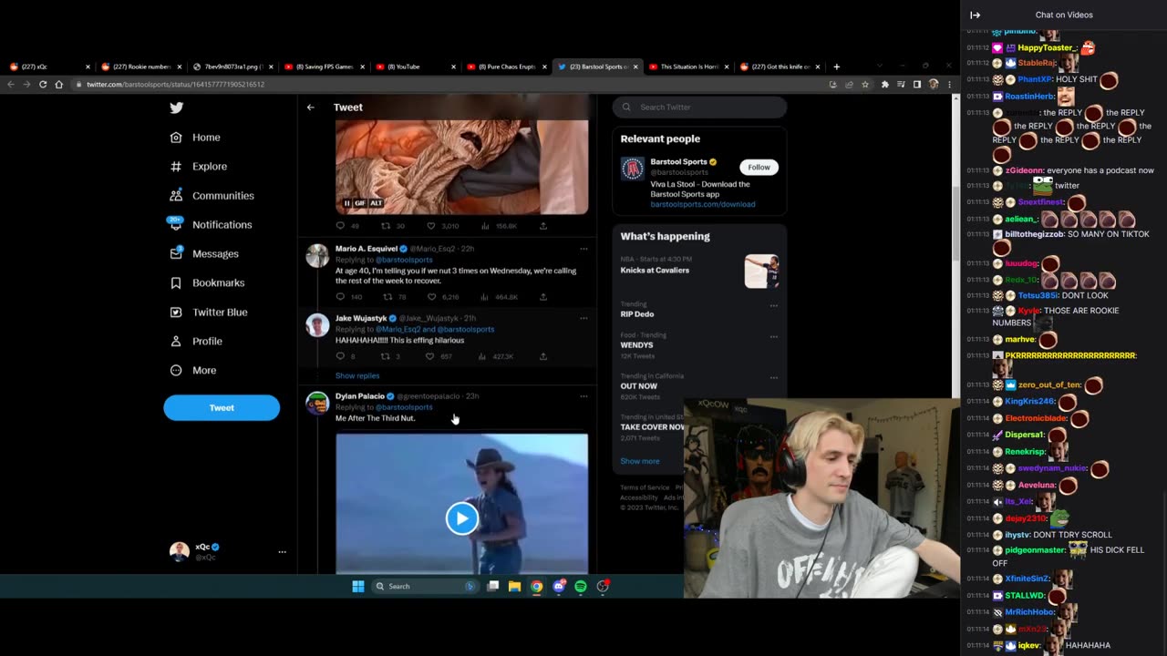Click the Search Twitter field
This screenshot has height=656, width=1167.
coord(699,108)
